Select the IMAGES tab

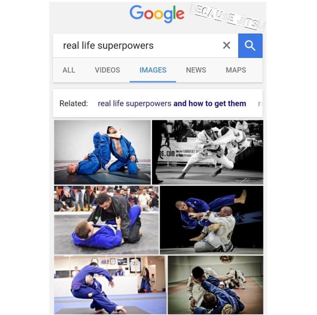(x=153, y=70)
